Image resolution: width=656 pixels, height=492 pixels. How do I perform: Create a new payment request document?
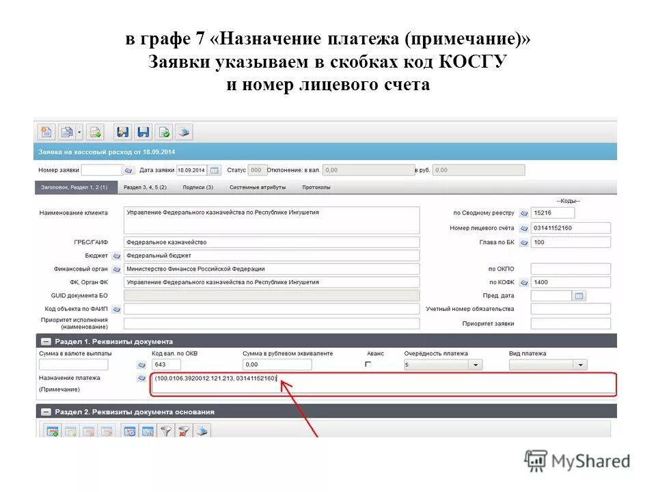(45, 131)
